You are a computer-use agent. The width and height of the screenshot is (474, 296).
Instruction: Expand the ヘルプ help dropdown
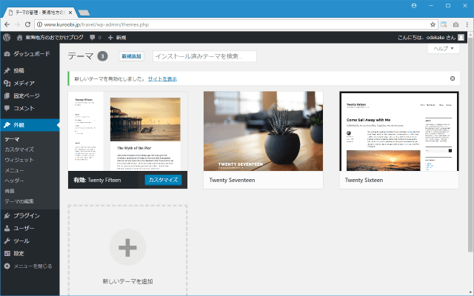point(444,48)
